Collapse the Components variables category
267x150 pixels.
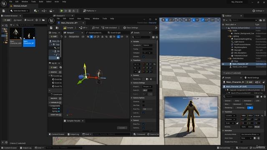click(49, 106)
